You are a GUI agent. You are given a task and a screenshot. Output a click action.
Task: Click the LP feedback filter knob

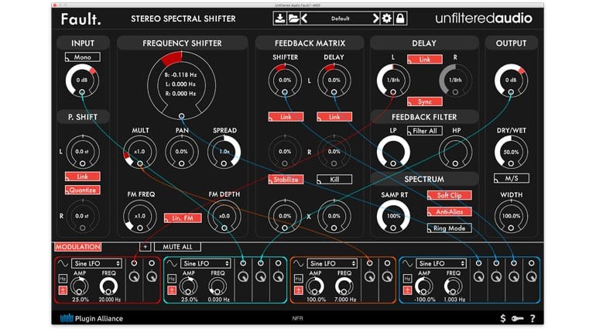point(393,152)
